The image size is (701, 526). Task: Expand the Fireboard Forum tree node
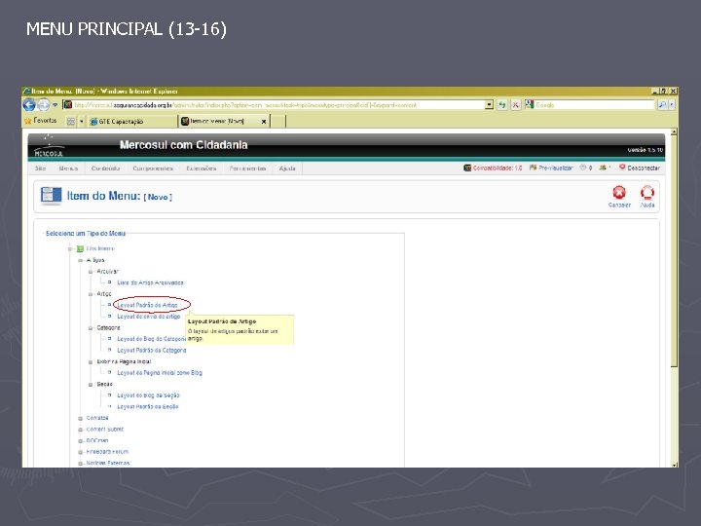(x=81, y=452)
